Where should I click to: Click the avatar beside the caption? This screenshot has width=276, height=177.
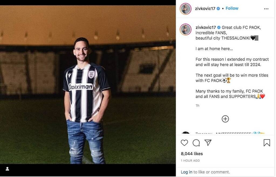(x=185, y=29)
